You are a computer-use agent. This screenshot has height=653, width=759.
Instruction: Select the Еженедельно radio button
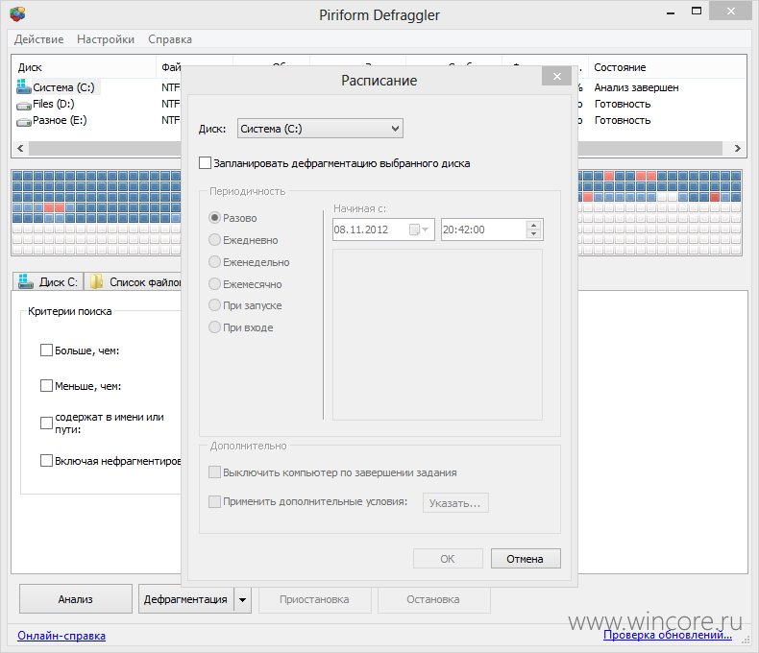tap(214, 262)
